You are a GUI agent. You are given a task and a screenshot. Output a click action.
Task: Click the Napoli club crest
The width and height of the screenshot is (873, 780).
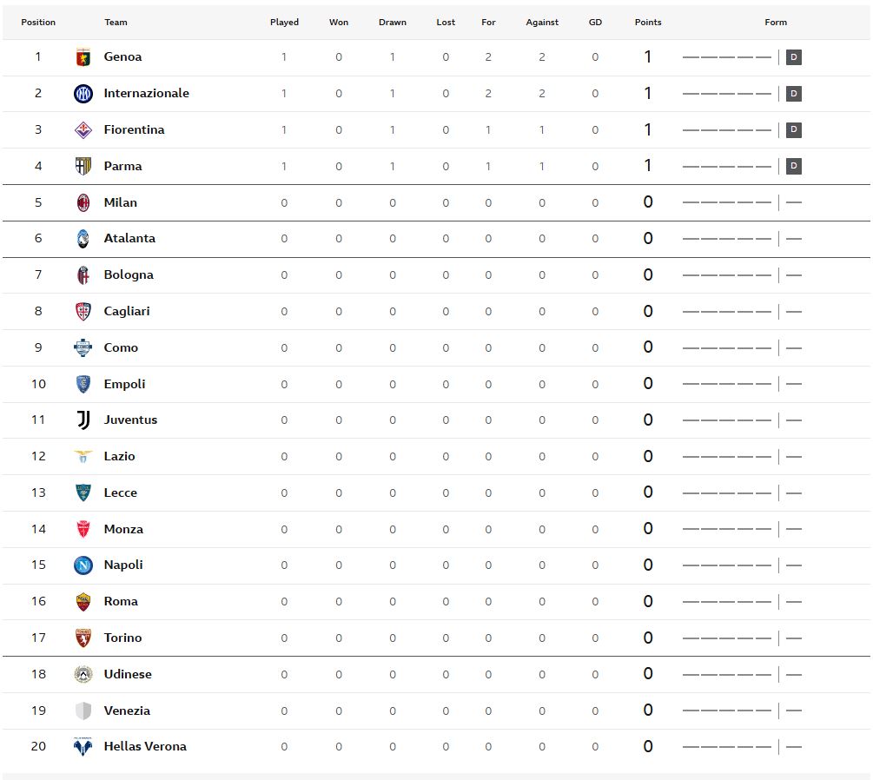[x=83, y=565]
